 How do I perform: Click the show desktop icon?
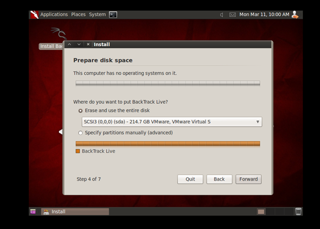[33, 212]
